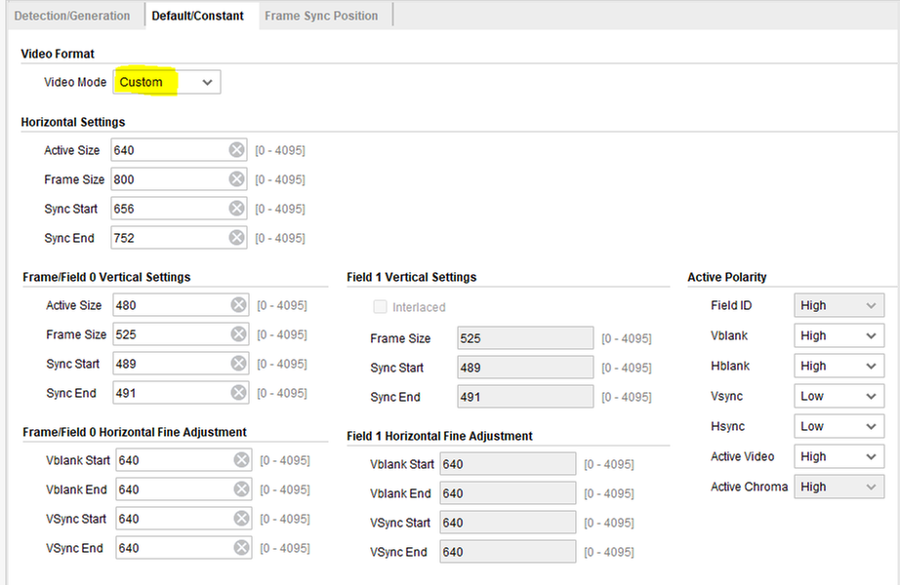
Task: Switch to the Frame Sync Position tab
Action: coord(321,16)
